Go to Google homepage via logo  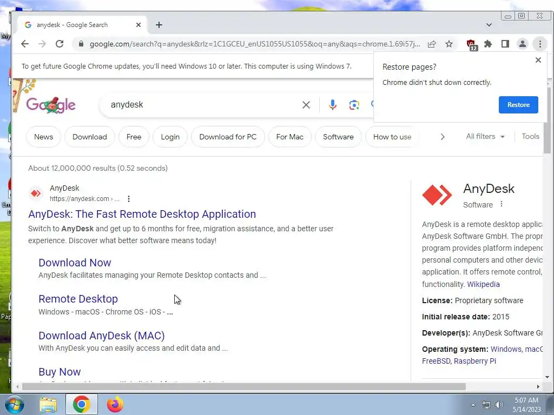[51, 105]
